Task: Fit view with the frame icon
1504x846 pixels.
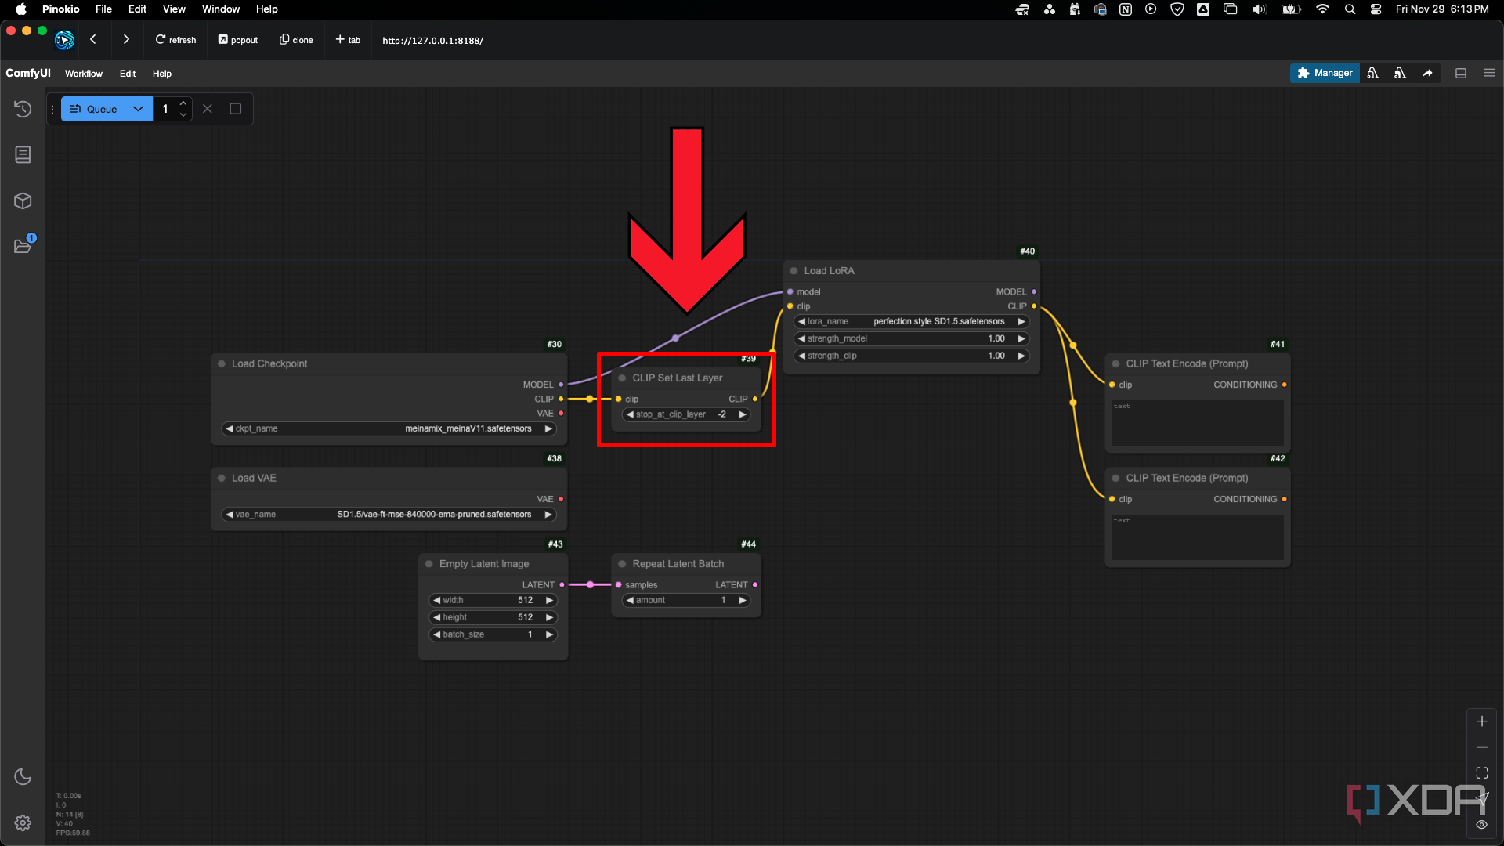Action: (1482, 773)
